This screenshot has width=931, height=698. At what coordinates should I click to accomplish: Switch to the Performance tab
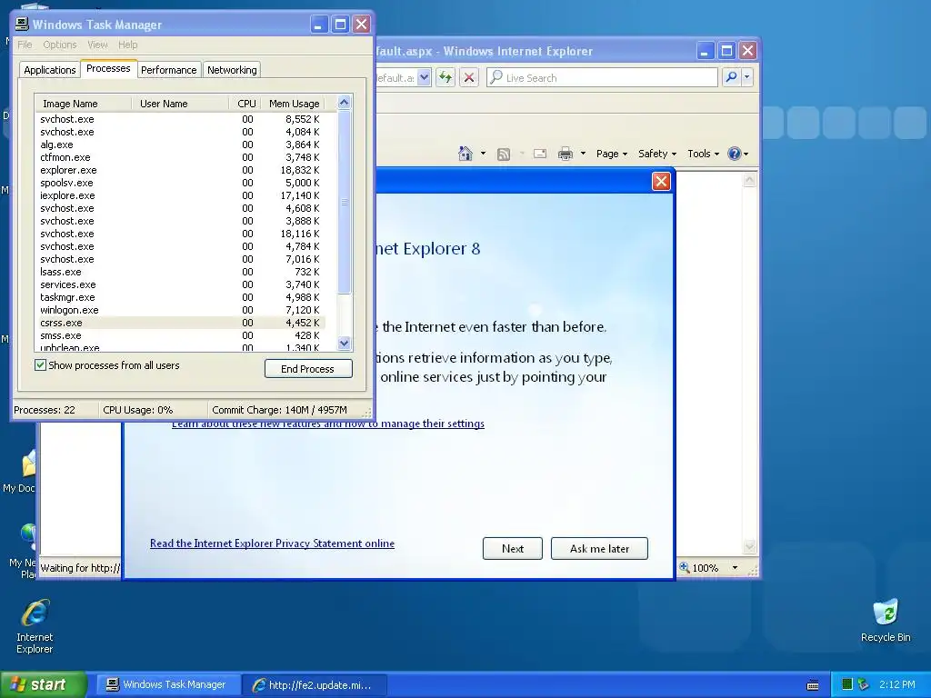tap(168, 70)
